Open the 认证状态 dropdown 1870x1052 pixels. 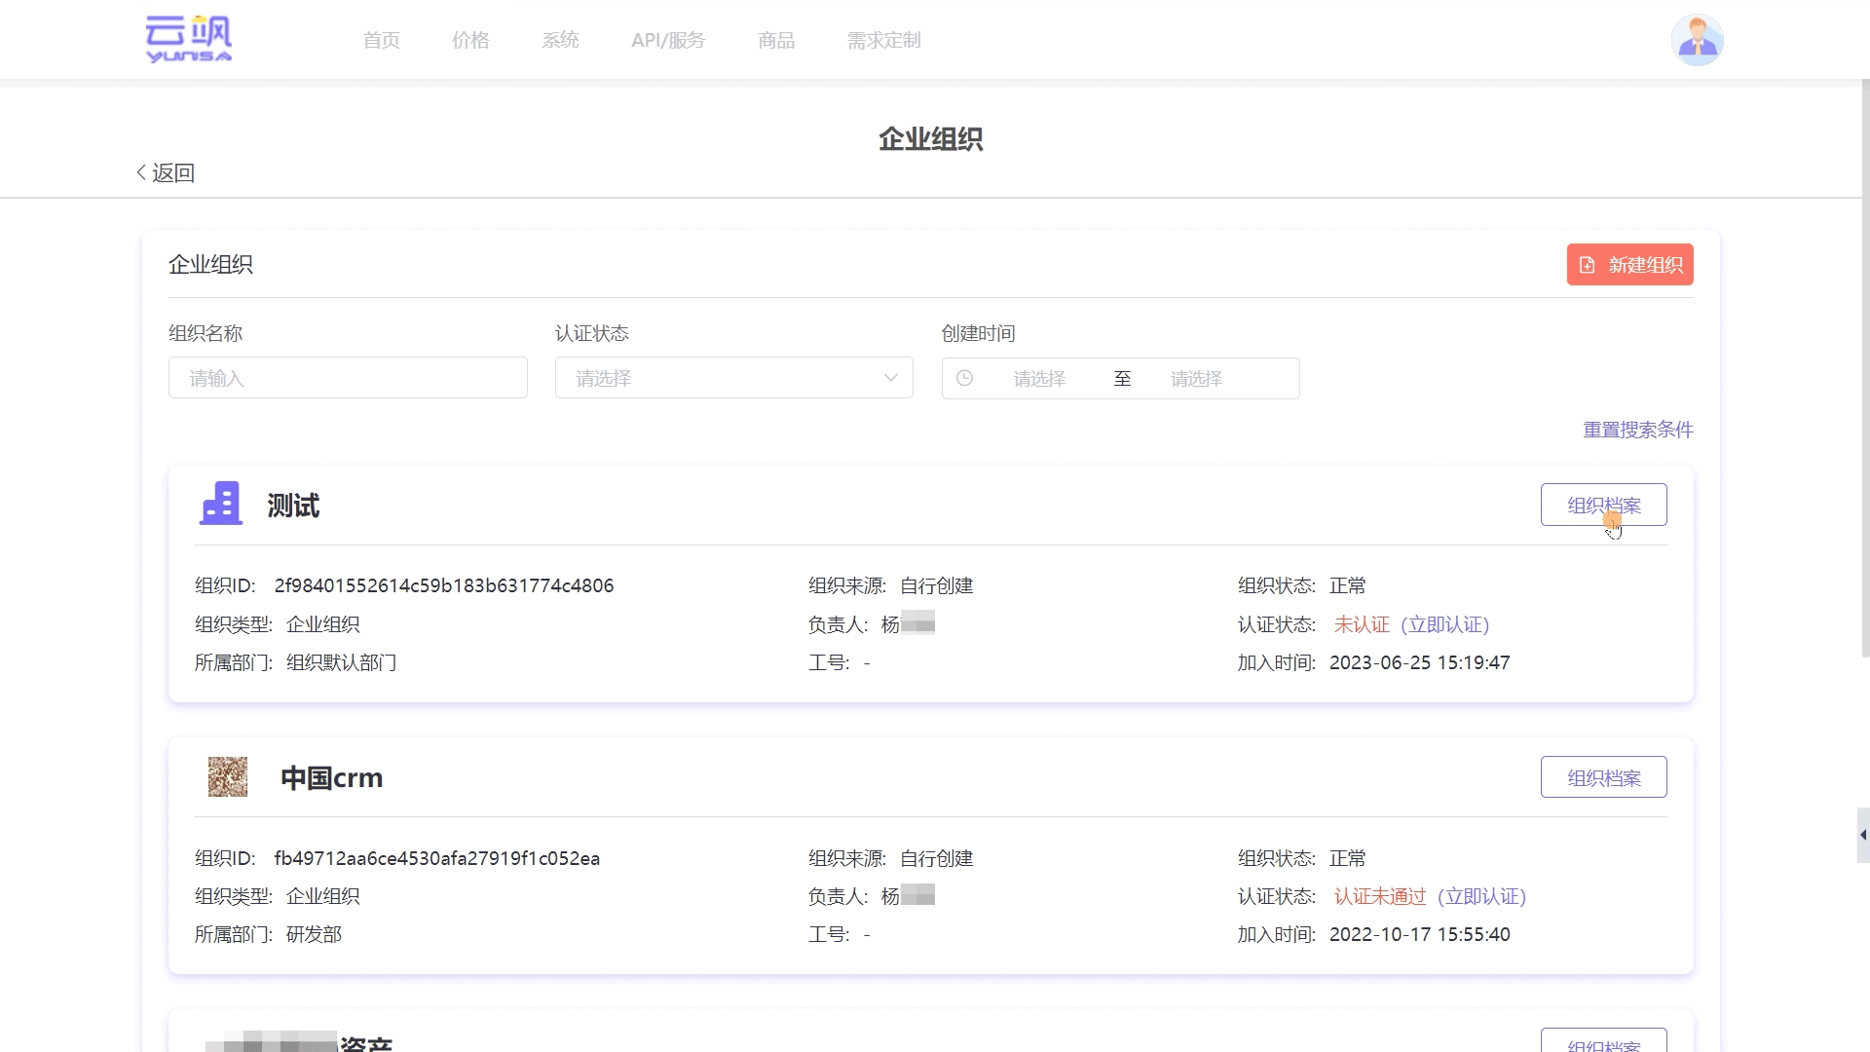point(734,378)
